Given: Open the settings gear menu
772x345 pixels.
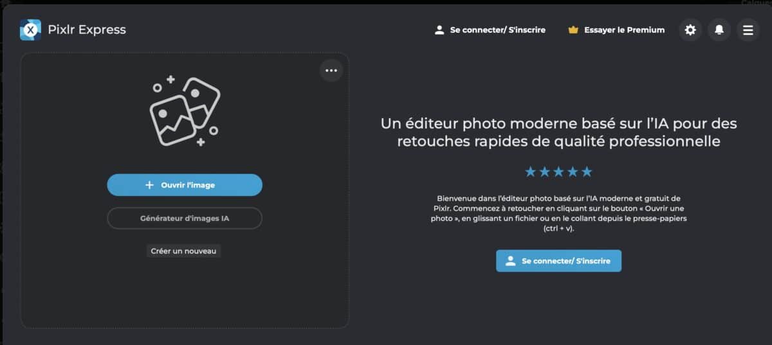Looking at the screenshot, I should pos(690,30).
